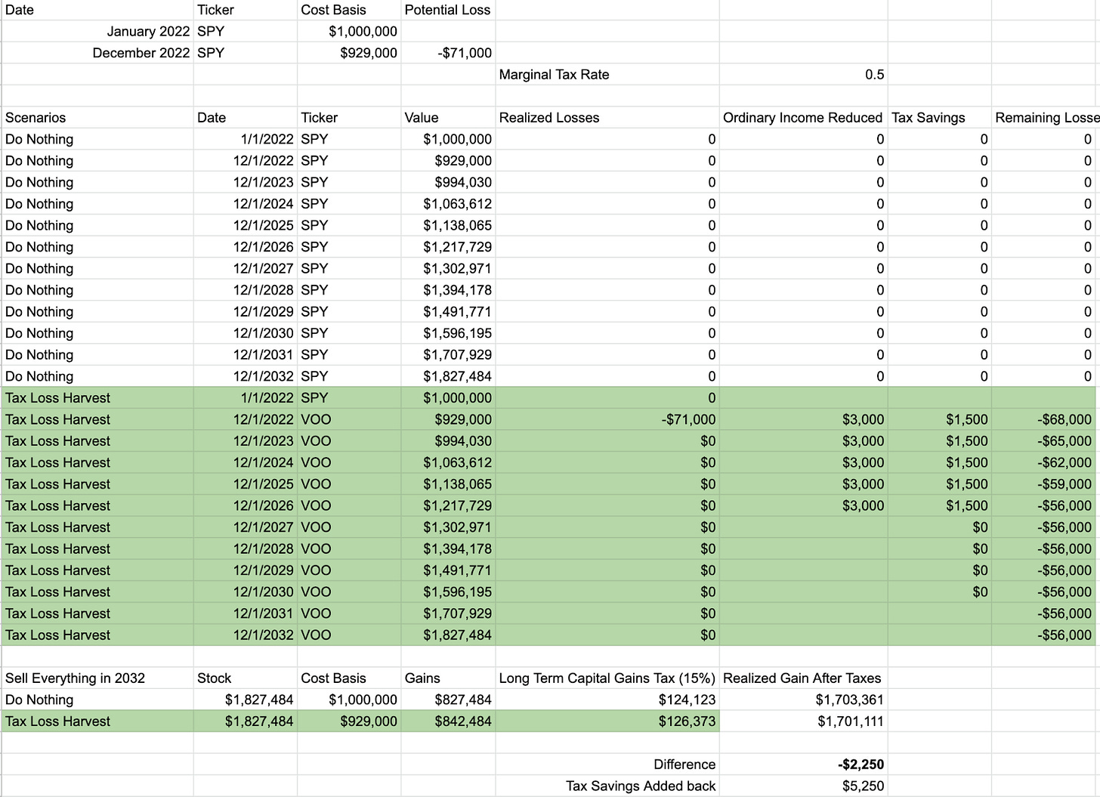Select the Stock column header

click(x=246, y=678)
